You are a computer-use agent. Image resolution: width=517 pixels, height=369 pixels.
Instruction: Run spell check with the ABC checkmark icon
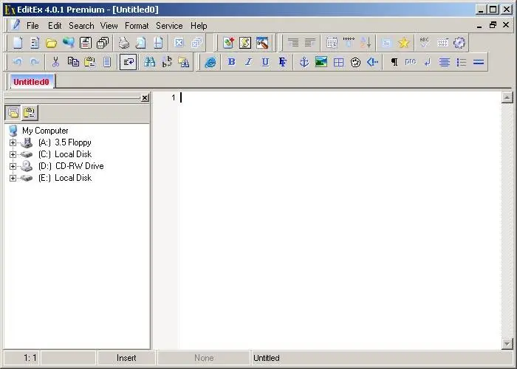(425, 43)
